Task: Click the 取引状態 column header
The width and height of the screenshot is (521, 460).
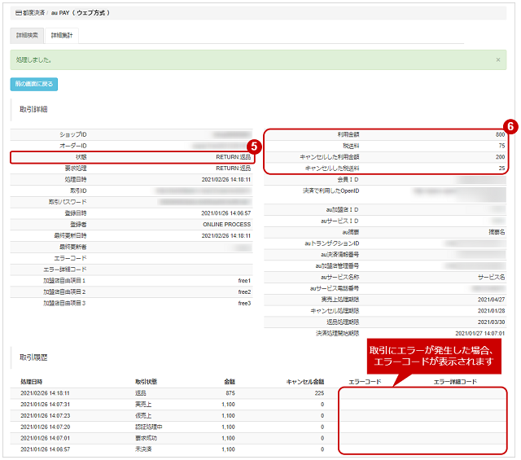Action: click(x=146, y=382)
